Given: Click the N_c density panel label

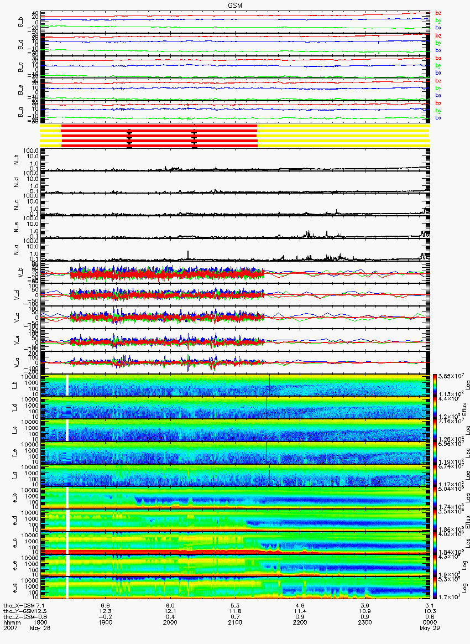Looking at the screenshot, I should point(17,205).
